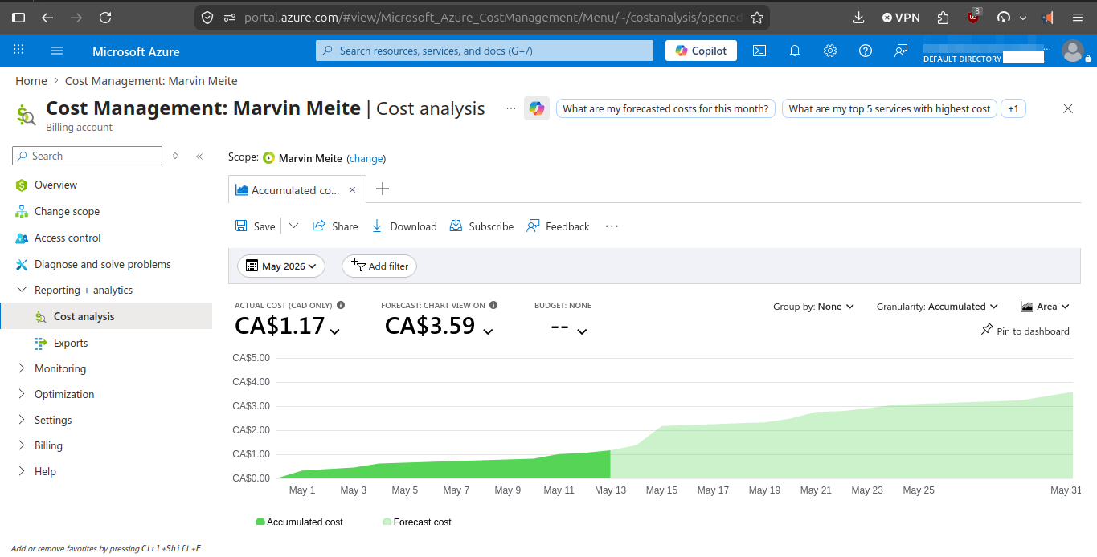The width and height of the screenshot is (1097, 557).
Task: Click the info icon next to Forecast
Action: tap(493, 305)
